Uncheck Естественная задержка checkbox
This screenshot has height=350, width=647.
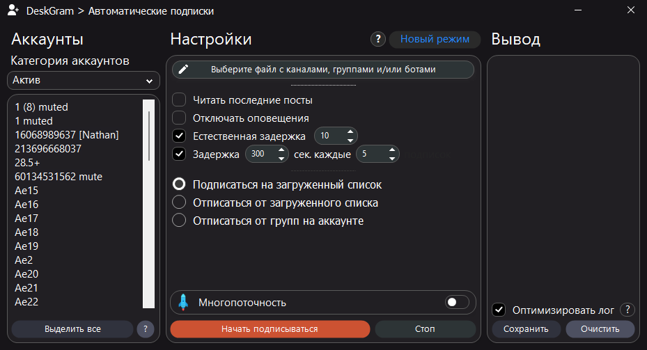(179, 136)
